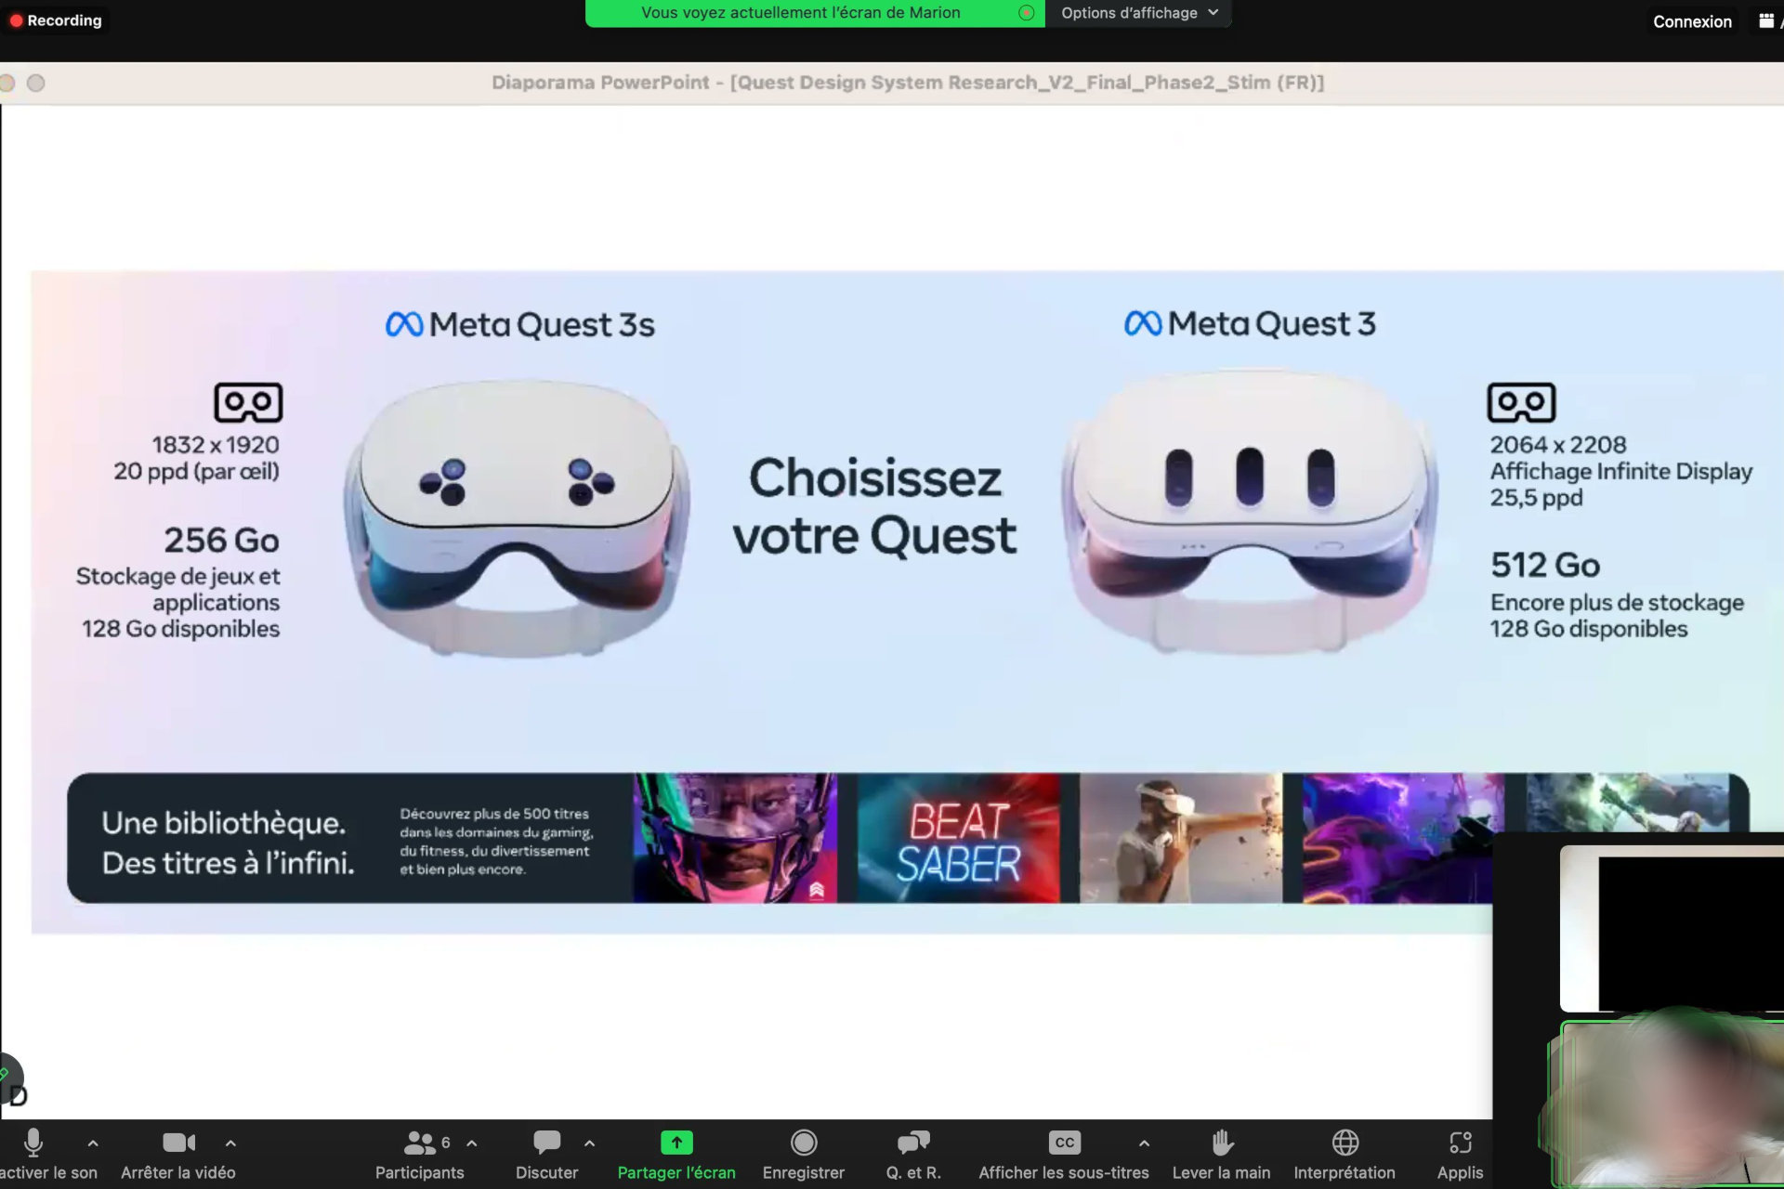Click the Connexion button top right
Viewport: 1784px width, 1189px height.
point(1694,20)
